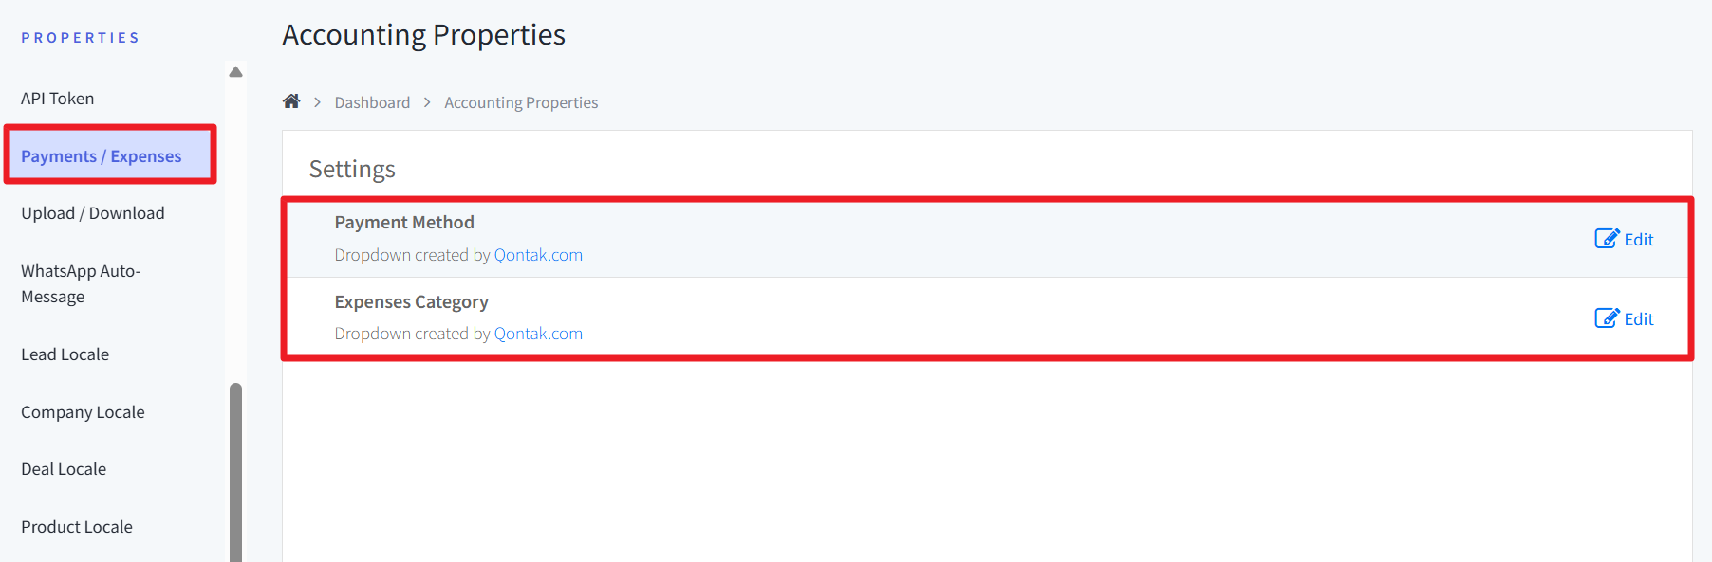Navigate to Product Locale
This screenshot has width=1712, height=562.
pos(77,527)
